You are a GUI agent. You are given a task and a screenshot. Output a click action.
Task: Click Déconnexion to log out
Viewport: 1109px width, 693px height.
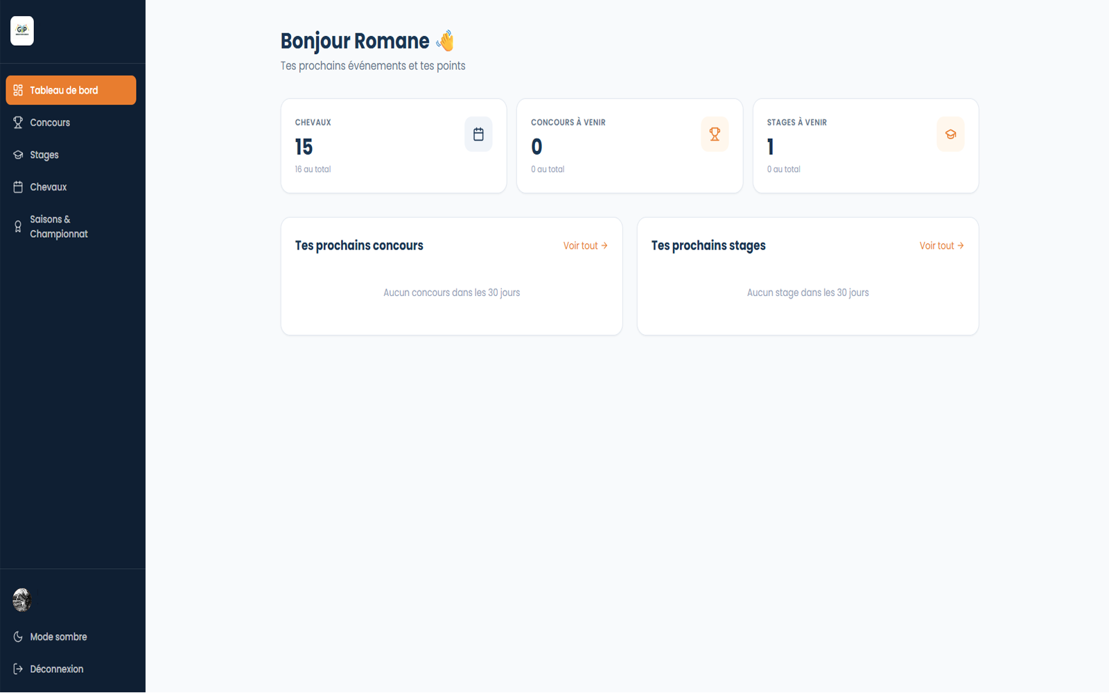click(x=71, y=669)
